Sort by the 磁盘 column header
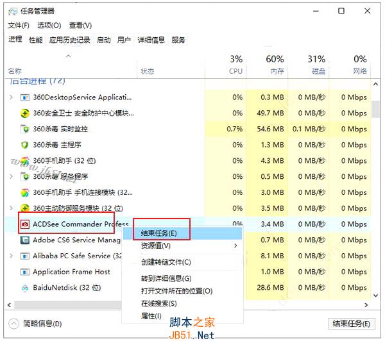The width and height of the screenshot is (385, 341). [x=309, y=65]
